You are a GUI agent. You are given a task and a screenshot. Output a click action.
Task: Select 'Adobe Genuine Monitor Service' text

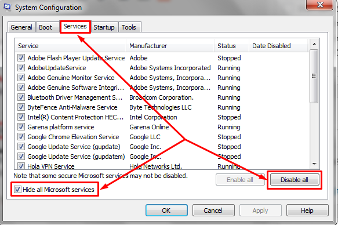(71, 78)
